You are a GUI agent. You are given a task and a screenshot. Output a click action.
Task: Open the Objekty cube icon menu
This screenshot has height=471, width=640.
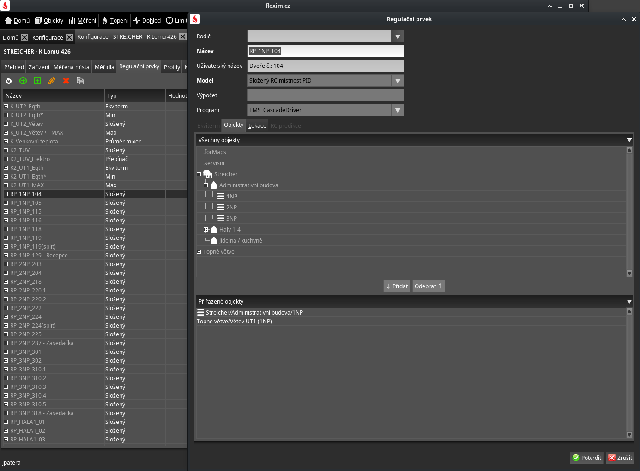(x=49, y=20)
